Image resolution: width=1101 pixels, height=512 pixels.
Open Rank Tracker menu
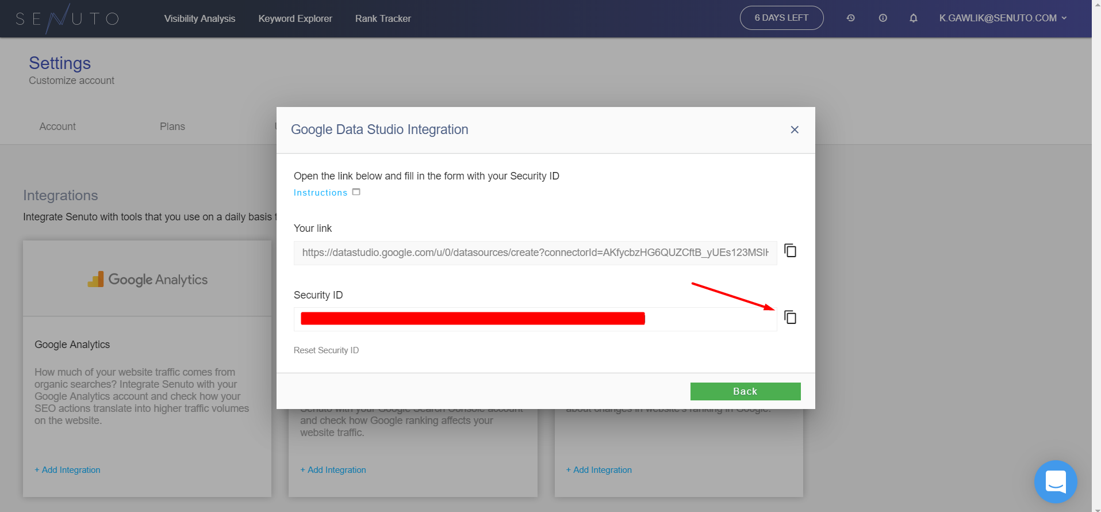[383, 18]
